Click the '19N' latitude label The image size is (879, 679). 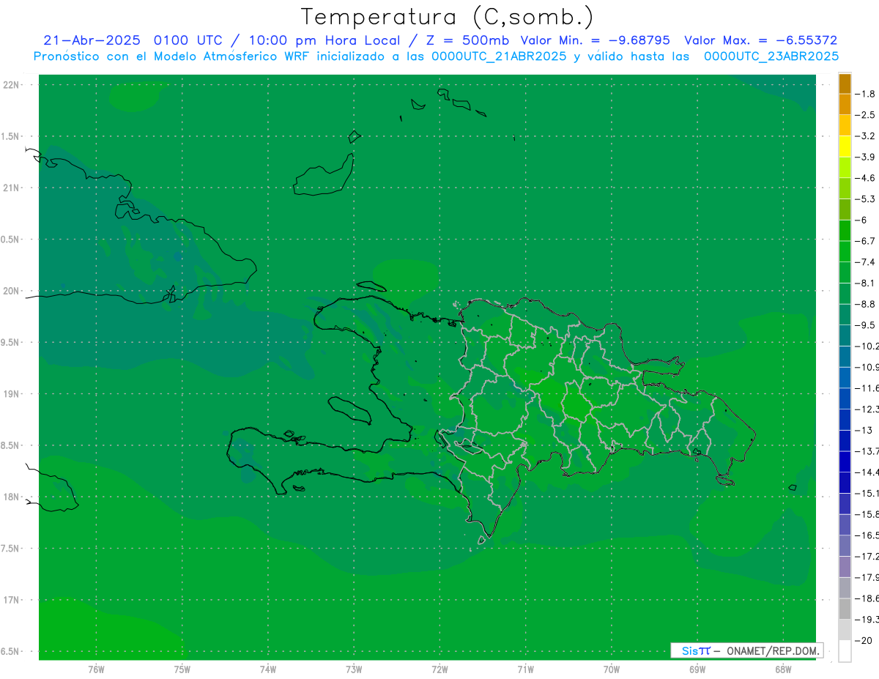pos(11,394)
